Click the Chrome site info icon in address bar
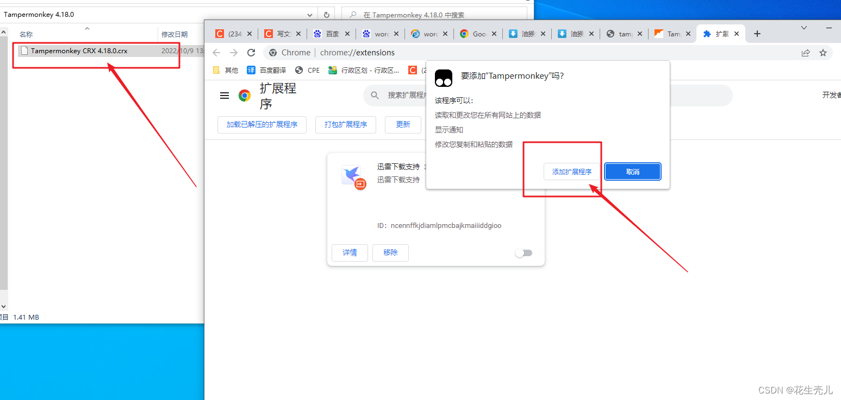The image size is (841, 400). tap(273, 53)
